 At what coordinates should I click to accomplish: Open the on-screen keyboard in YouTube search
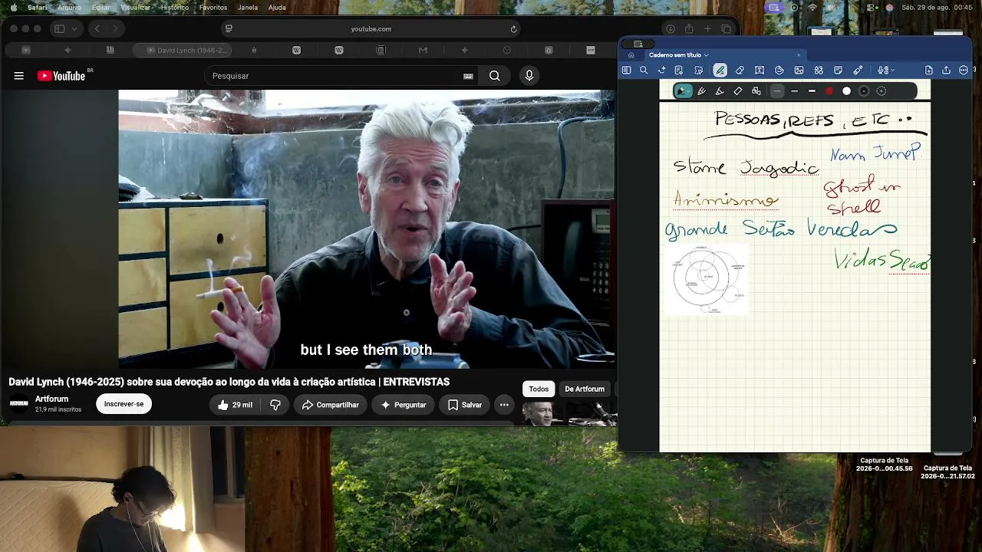[468, 76]
